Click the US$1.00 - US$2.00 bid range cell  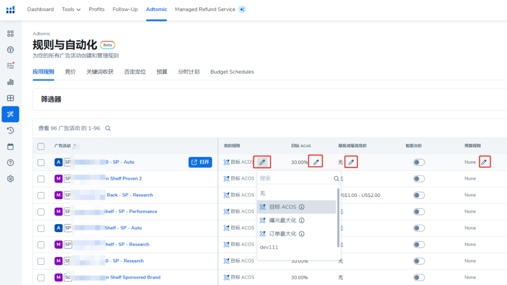pyautogui.click(x=360, y=195)
